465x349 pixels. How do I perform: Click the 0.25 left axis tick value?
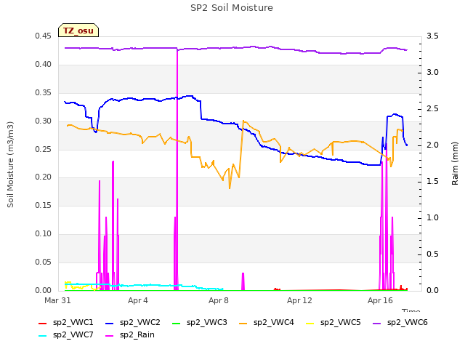click(43, 149)
